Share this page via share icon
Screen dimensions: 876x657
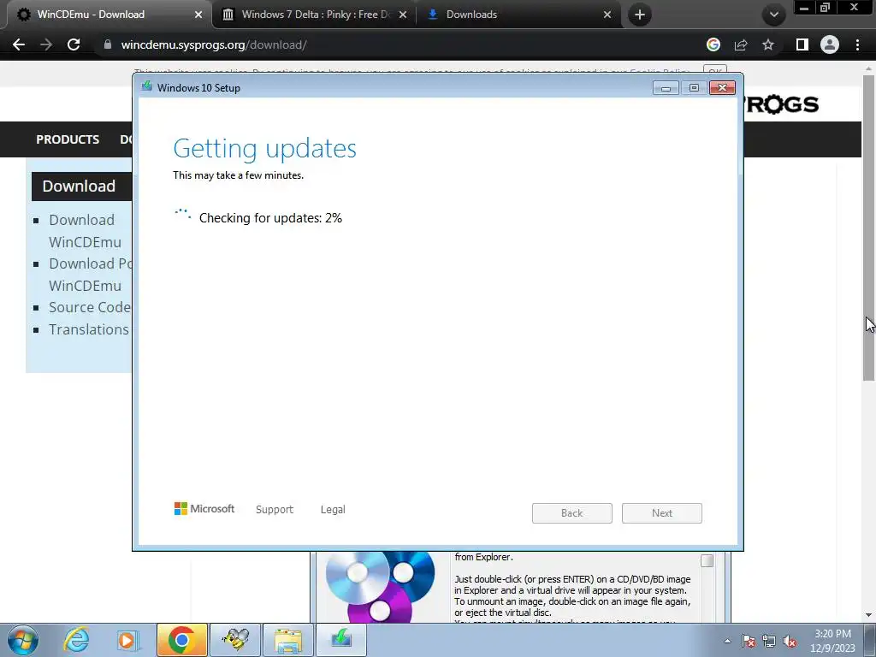click(741, 44)
